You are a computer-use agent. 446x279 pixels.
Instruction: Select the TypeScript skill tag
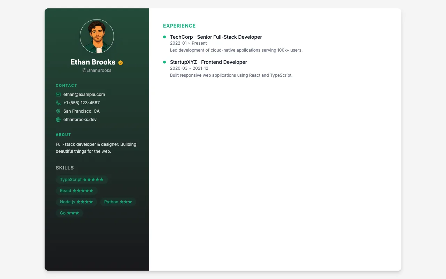tap(82, 180)
